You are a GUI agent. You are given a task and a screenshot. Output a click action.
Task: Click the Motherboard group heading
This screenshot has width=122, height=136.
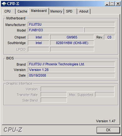point(16,18)
